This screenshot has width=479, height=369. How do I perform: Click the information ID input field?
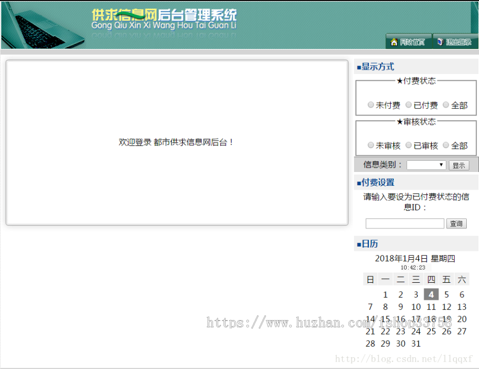(x=404, y=223)
